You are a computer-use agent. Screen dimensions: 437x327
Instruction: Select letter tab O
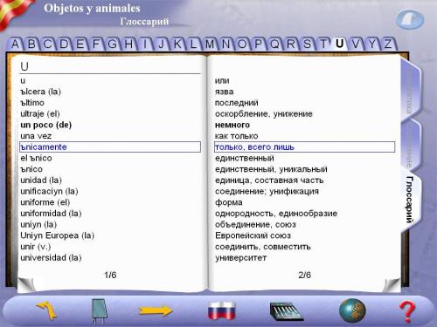242,44
